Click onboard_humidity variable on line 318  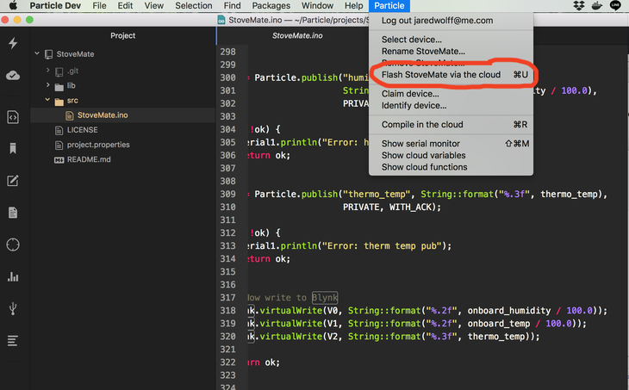coord(509,311)
